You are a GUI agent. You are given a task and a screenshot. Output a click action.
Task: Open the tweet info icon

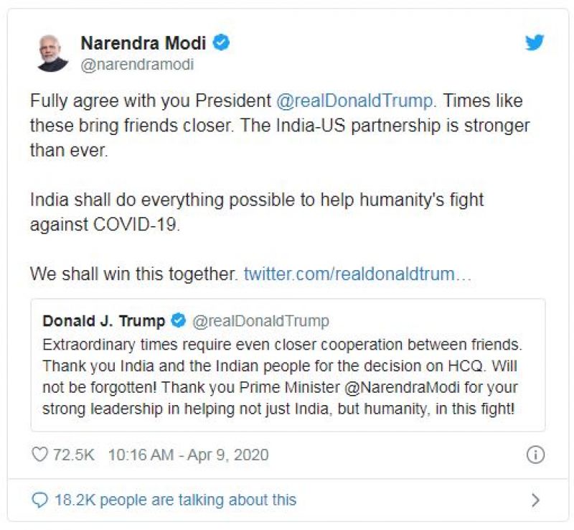tap(535, 455)
